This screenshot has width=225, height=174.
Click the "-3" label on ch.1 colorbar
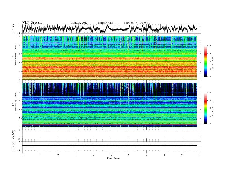pos(210,46)
